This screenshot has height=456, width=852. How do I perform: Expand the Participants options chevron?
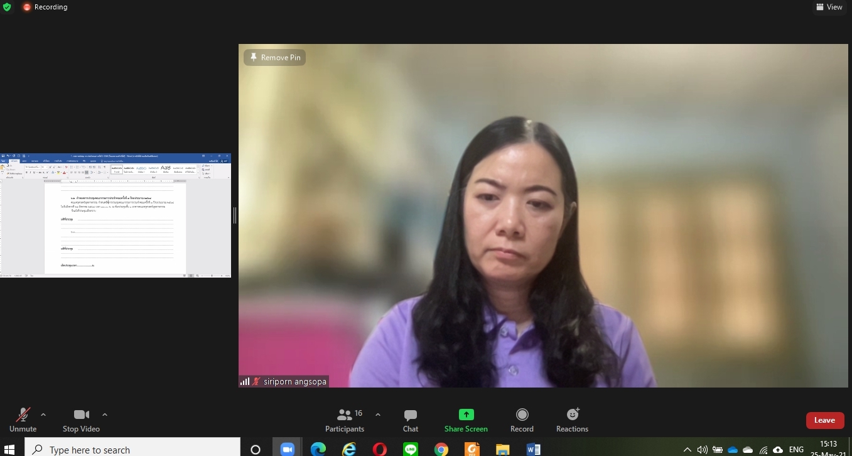(x=378, y=415)
